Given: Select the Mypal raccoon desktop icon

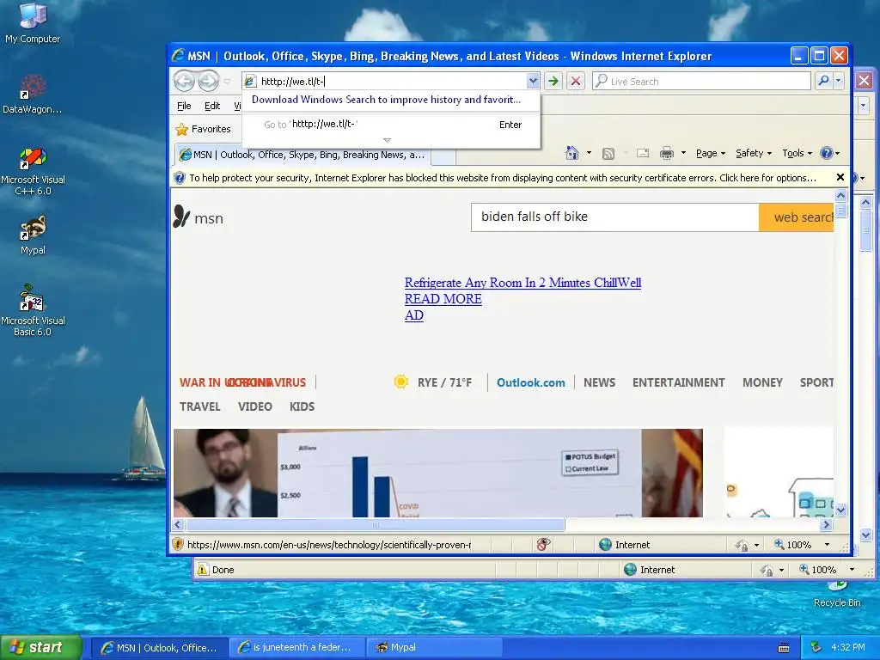Looking at the screenshot, I should pos(33,235).
